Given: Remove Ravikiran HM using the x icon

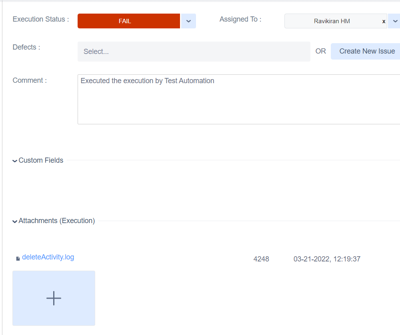Looking at the screenshot, I should 384,21.
